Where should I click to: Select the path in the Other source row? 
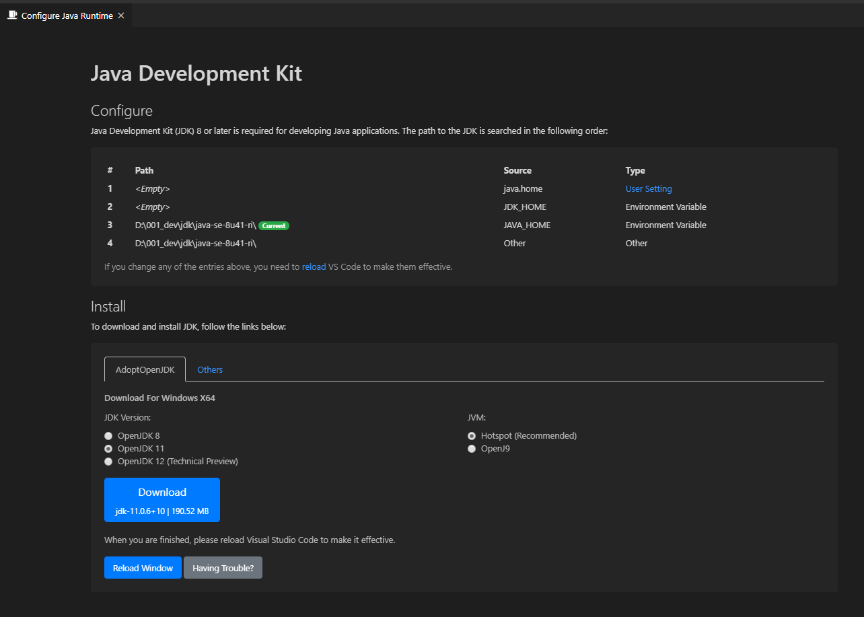tap(195, 244)
